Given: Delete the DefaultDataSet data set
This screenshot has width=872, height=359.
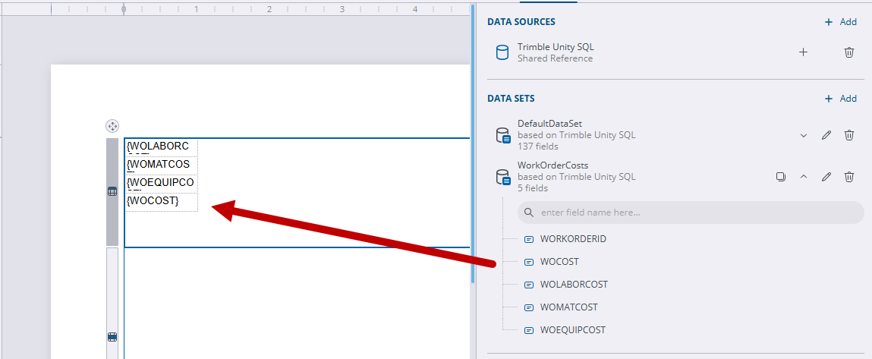Looking at the screenshot, I should (x=849, y=135).
